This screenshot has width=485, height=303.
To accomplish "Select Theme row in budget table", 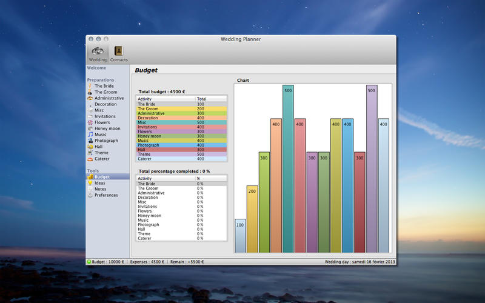I will pyautogui.click(x=181, y=155).
